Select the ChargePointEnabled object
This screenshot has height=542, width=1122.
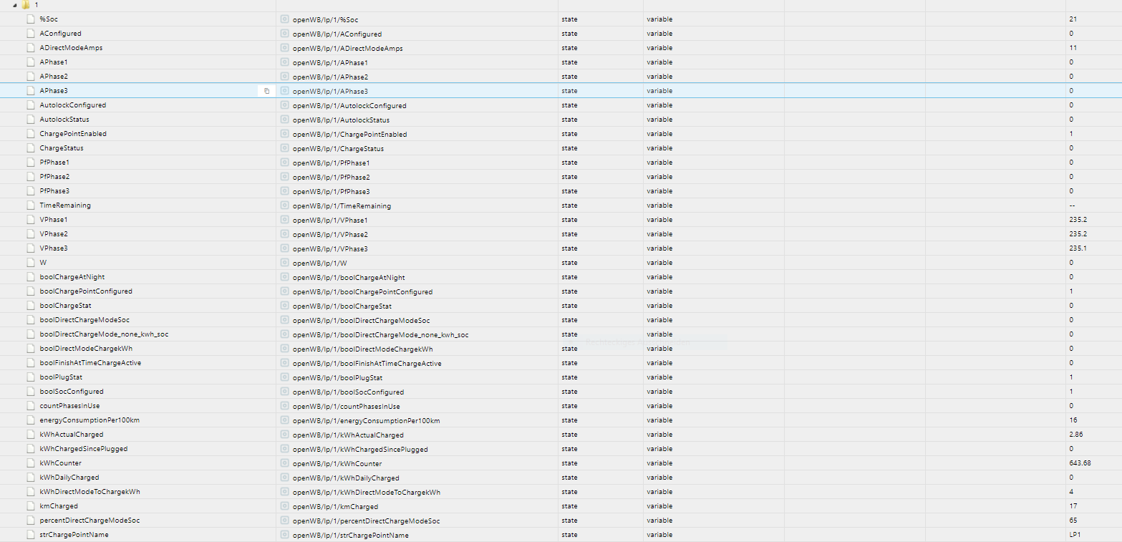73,134
